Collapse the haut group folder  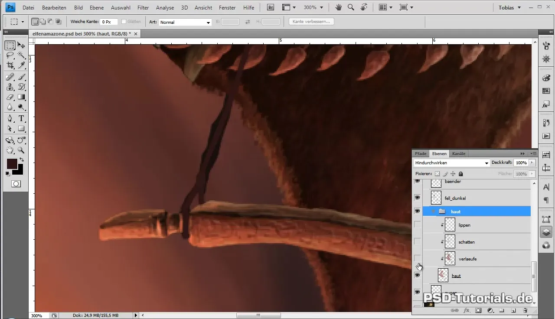(x=433, y=212)
